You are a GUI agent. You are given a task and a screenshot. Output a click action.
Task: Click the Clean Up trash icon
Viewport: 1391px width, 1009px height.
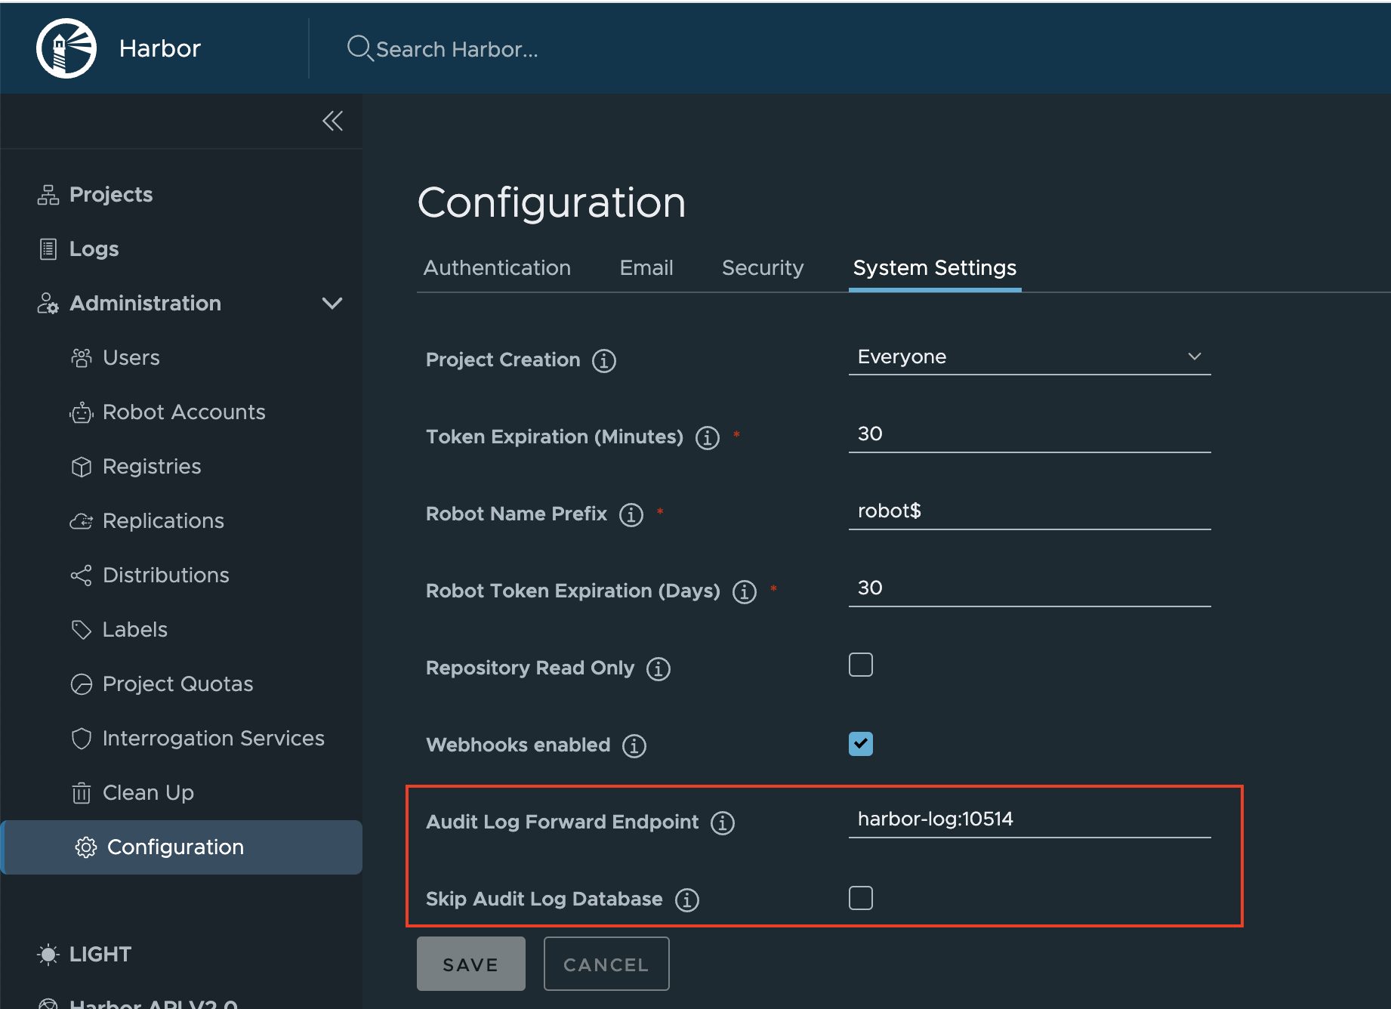[x=81, y=792]
